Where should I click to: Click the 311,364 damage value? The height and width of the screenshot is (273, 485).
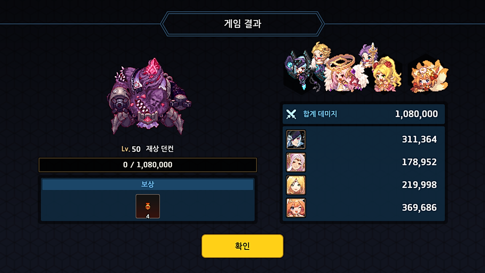pyautogui.click(x=419, y=139)
